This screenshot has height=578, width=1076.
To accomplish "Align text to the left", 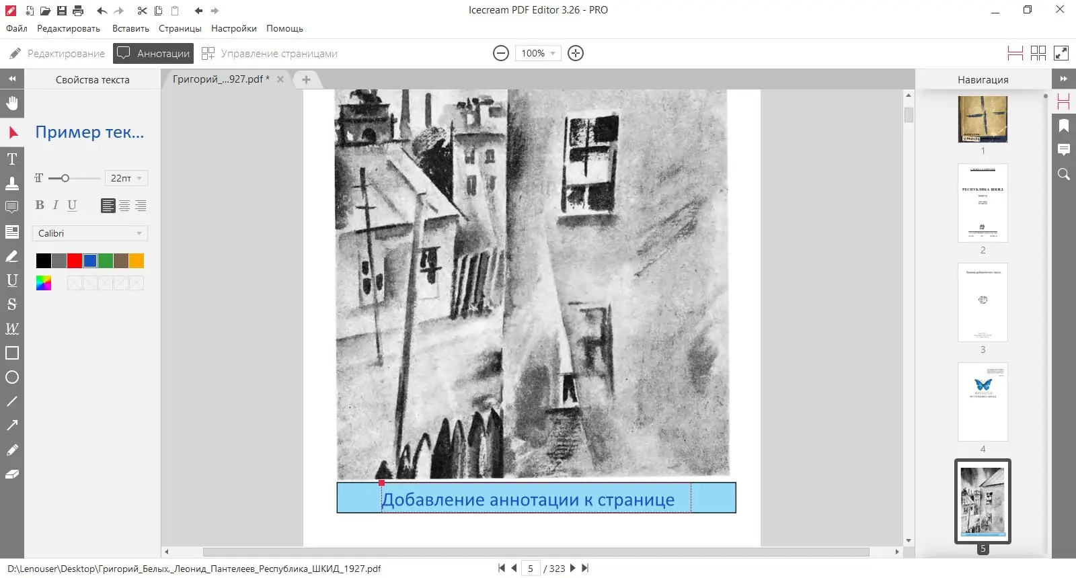I will coord(108,206).
